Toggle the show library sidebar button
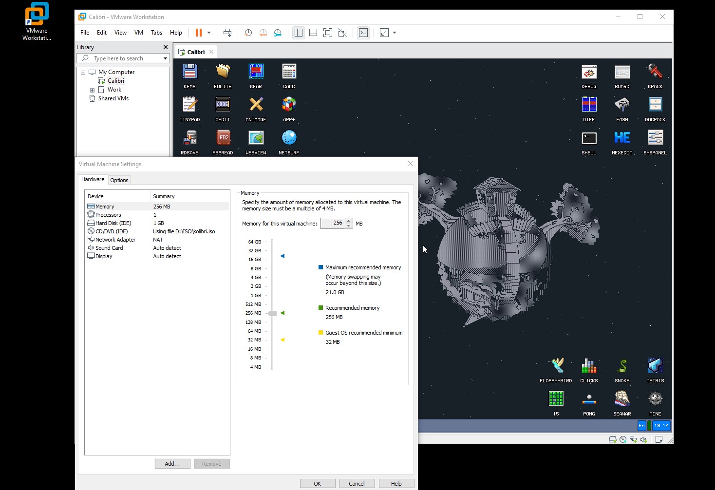This screenshot has width=715, height=490. (299, 33)
